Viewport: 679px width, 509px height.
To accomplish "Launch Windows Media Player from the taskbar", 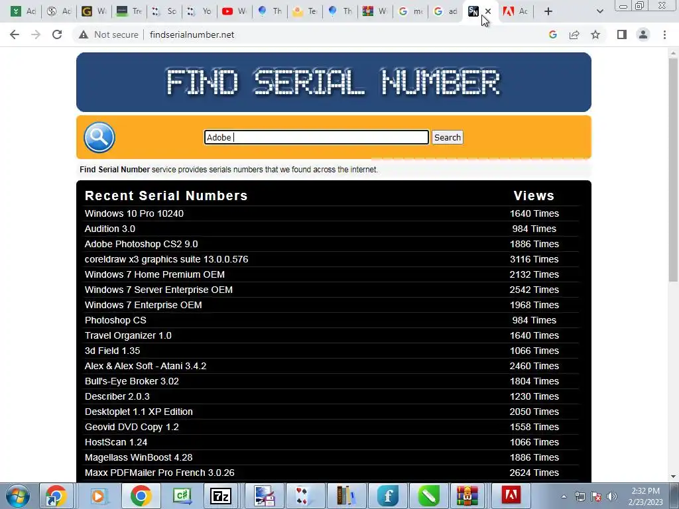I will coord(98,496).
